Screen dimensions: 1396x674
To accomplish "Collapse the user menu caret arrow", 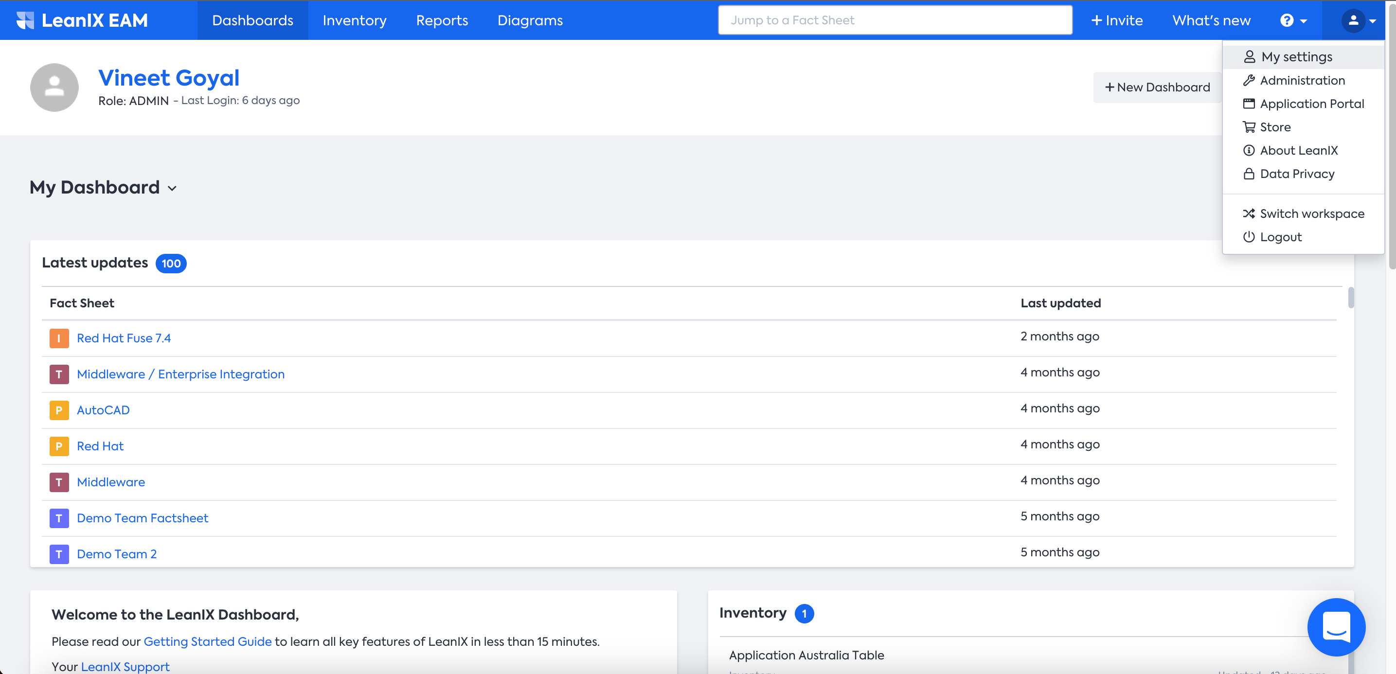I will (1373, 21).
